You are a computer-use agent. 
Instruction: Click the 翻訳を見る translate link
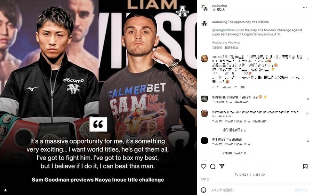231,48
